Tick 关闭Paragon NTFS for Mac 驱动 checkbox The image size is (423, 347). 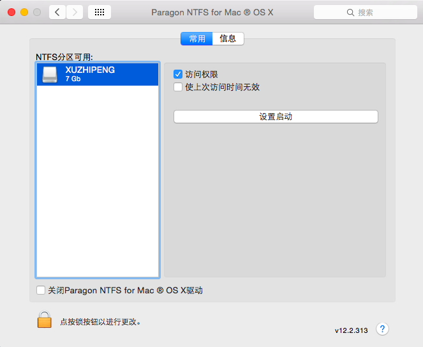[x=41, y=291]
